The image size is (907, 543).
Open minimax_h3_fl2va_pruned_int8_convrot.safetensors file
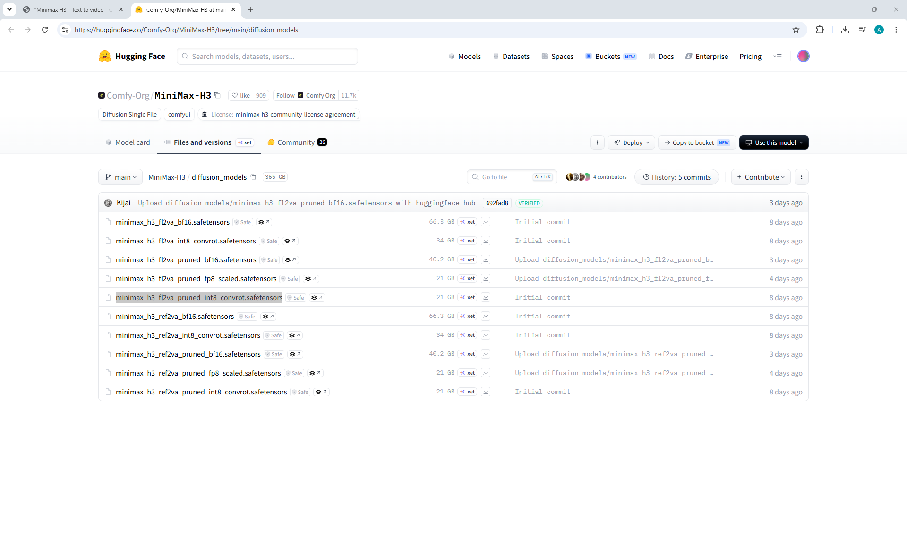199,298
